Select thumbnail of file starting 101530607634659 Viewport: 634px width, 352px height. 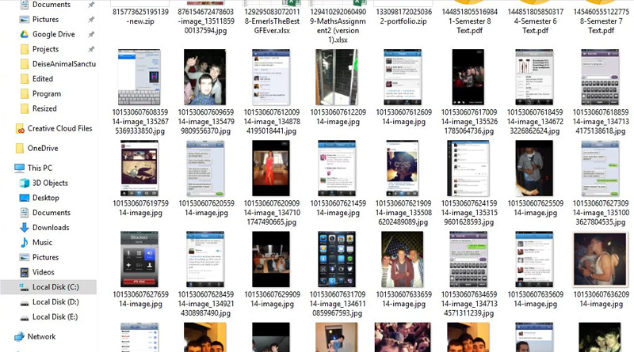(468, 259)
